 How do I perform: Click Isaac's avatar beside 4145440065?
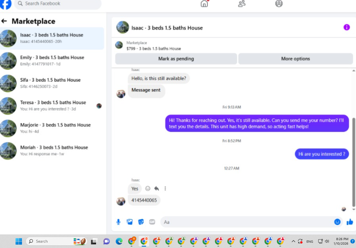[x=121, y=201]
